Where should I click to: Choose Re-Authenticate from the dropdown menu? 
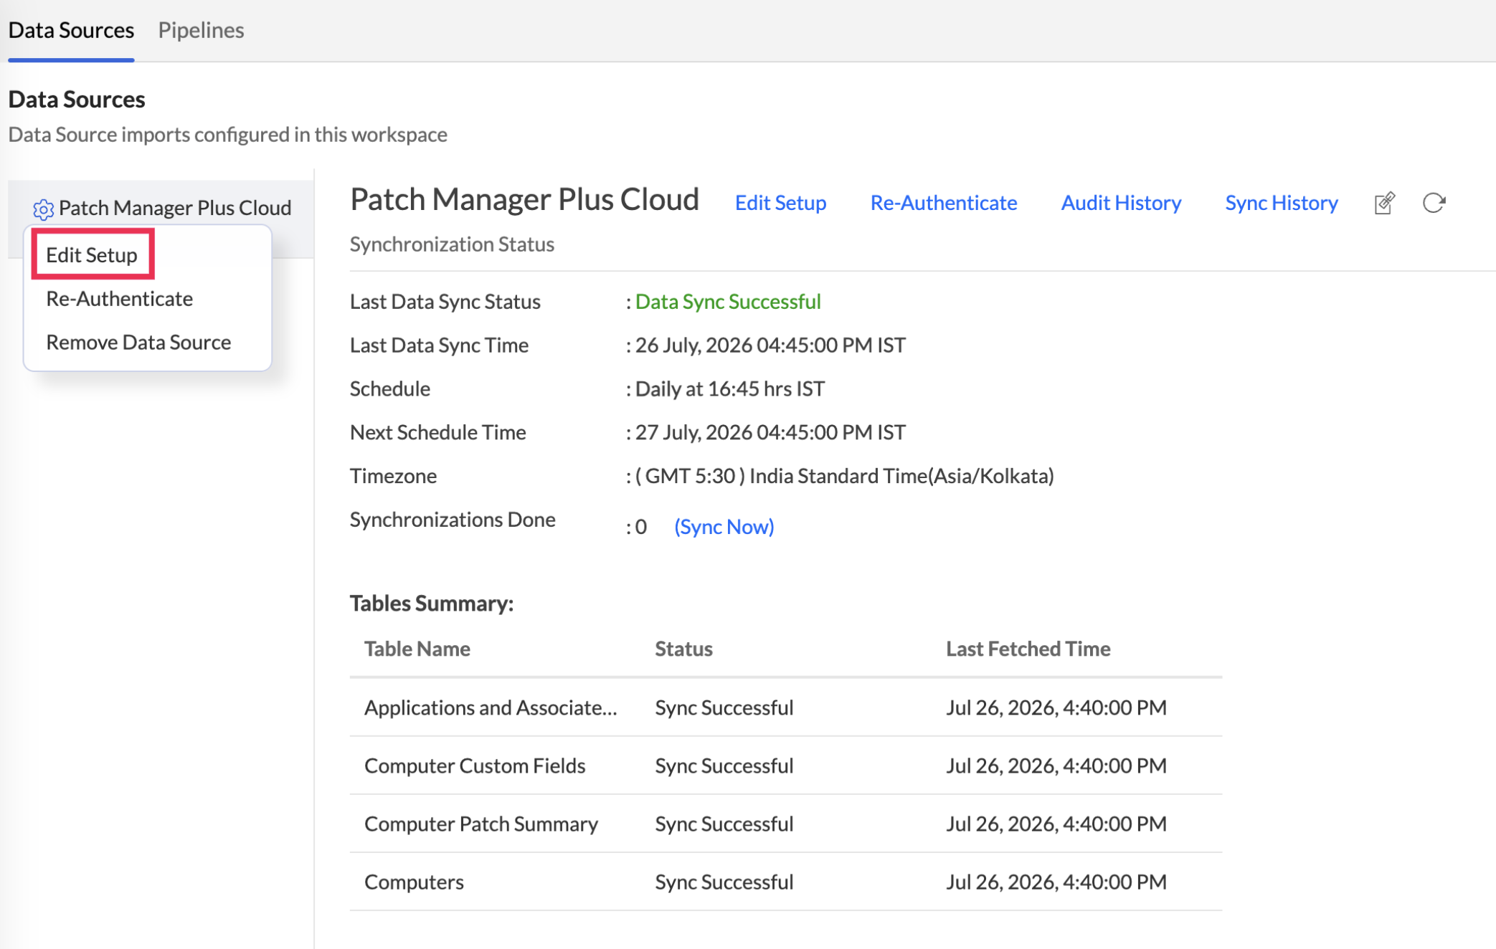(119, 298)
